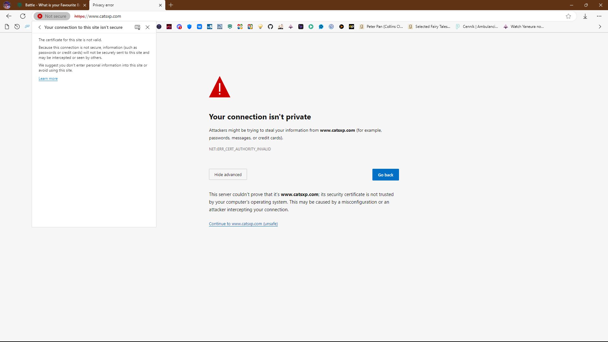This screenshot has height=342, width=608.
Task: Close the site security info panel
Action: (x=148, y=27)
